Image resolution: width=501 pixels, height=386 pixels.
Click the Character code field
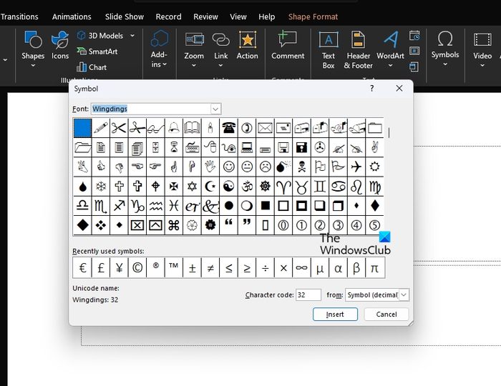point(308,295)
